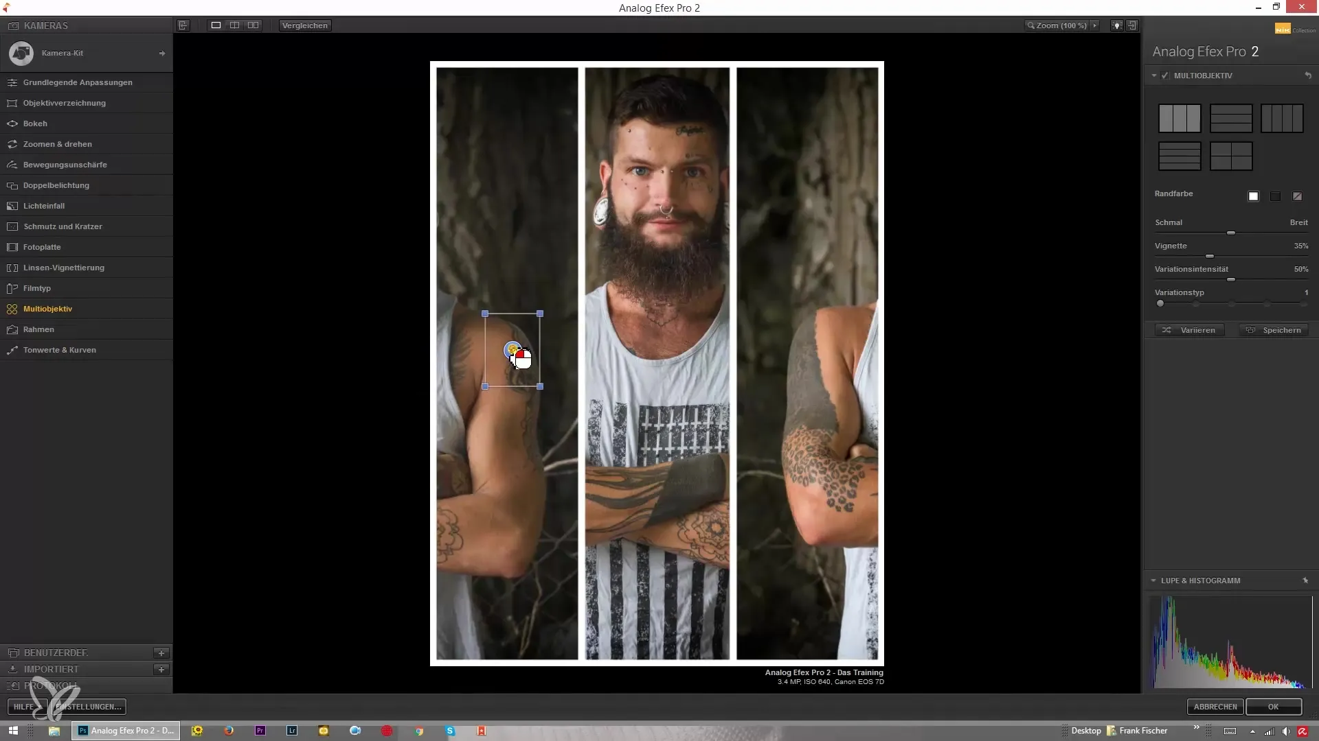Select Grundlegende Anpassungen
This screenshot has width=1319, height=741.
coord(87,82)
